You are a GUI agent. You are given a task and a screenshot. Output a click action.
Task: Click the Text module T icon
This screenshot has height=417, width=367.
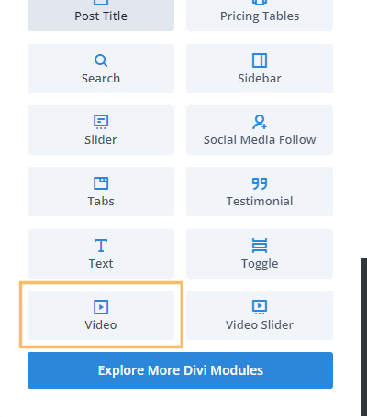coord(101,246)
